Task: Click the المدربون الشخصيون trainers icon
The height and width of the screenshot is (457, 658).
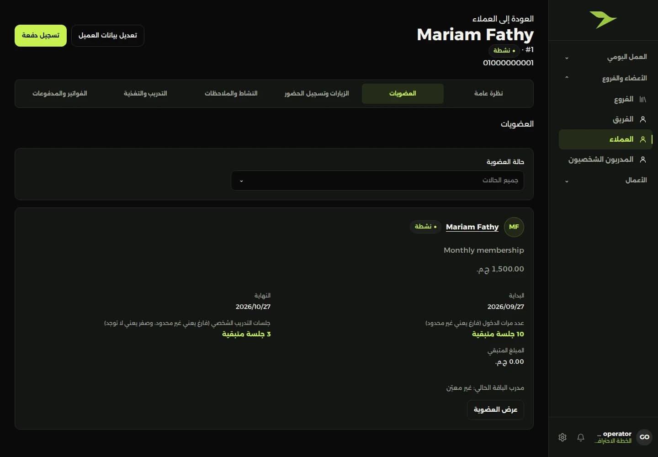Action: (x=642, y=159)
